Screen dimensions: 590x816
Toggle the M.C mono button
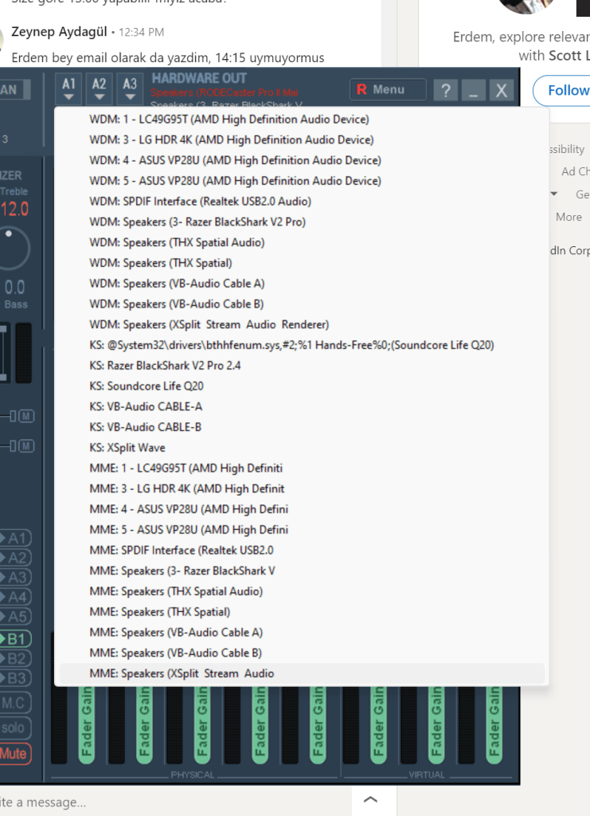[15, 703]
